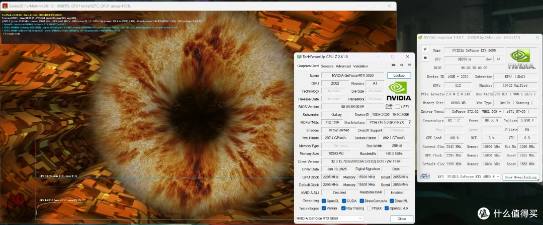Click the Bus Interface question mark icon
543x225 pixels.
tap(409, 122)
